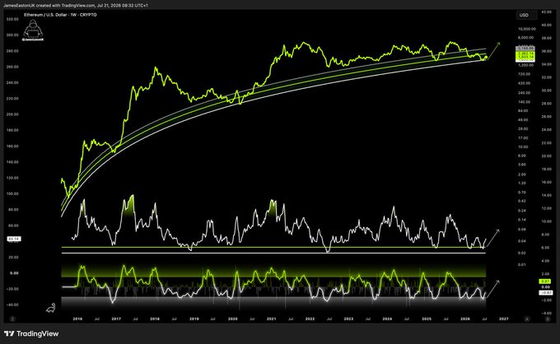Click the 43.14 indicator value label

pyautogui.click(x=13, y=239)
